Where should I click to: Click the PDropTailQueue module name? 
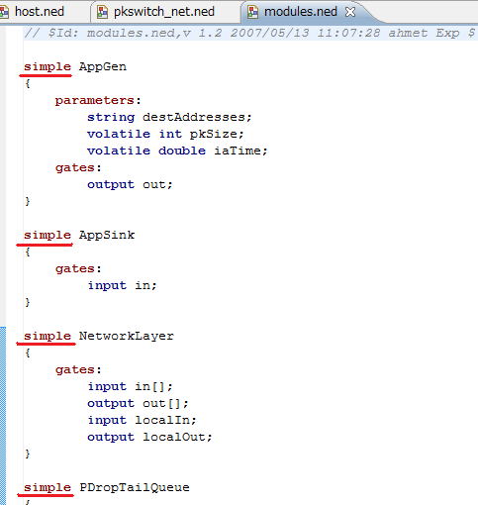[135, 487]
